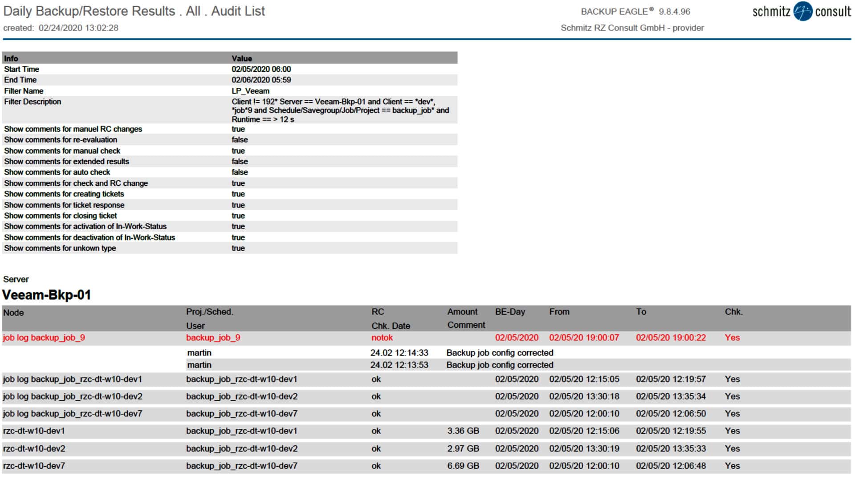Click the notok status in RC column
The height and width of the screenshot is (477, 855).
click(x=382, y=338)
